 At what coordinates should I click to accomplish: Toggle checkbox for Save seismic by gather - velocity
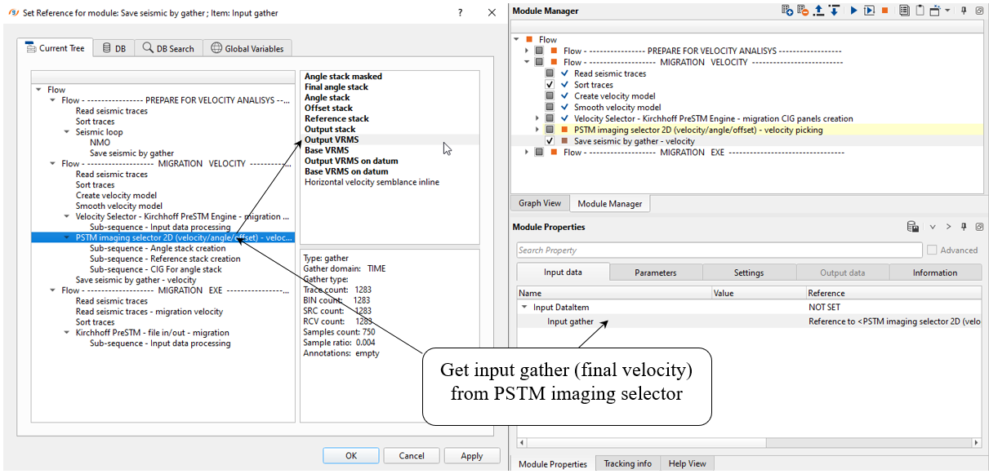[x=550, y=141]
